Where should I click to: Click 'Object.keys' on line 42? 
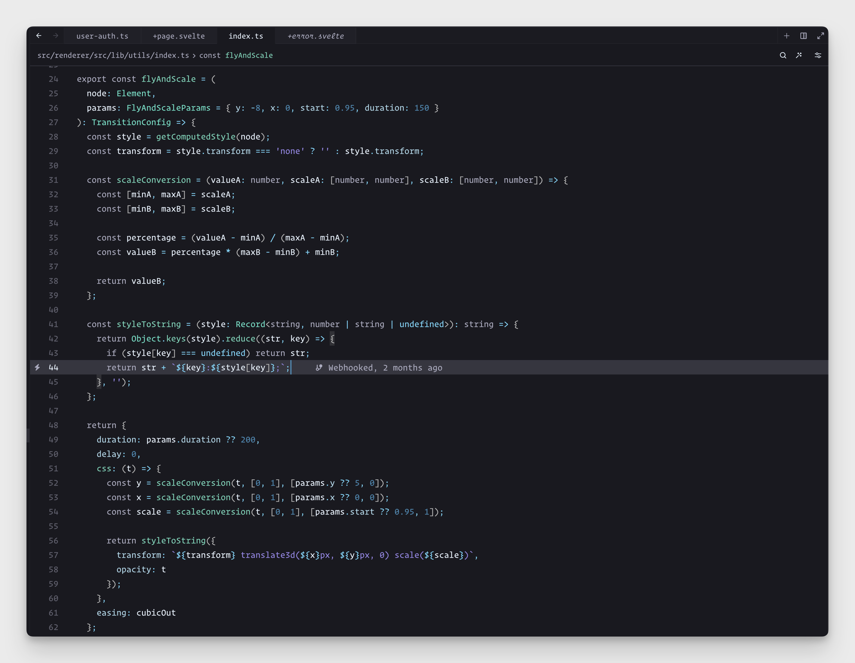coord(159,339)
